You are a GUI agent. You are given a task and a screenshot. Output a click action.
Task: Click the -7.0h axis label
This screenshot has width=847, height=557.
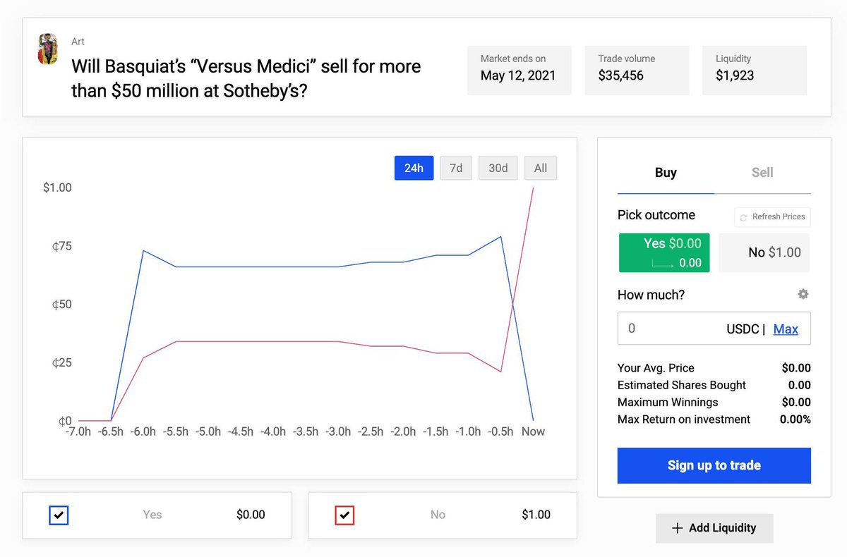pyautogui.click(x=77, y=431)
